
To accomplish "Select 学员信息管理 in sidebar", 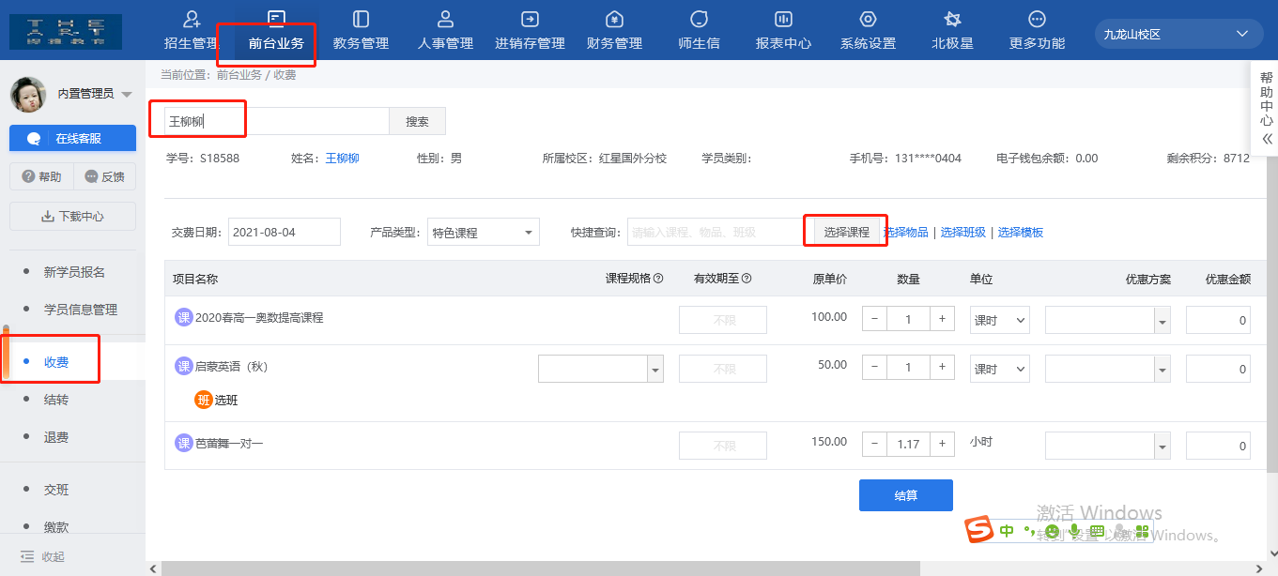I will pyautogui.click(x=81, y=310).
